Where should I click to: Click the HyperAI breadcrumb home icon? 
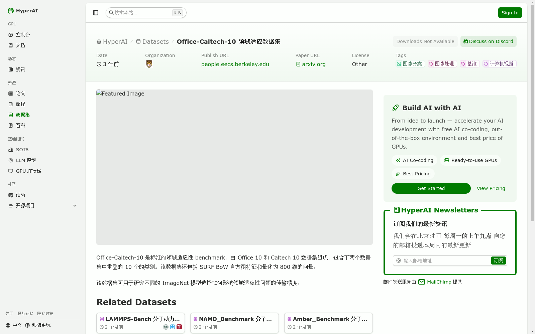pyautogui.click(x=99, y=42)
